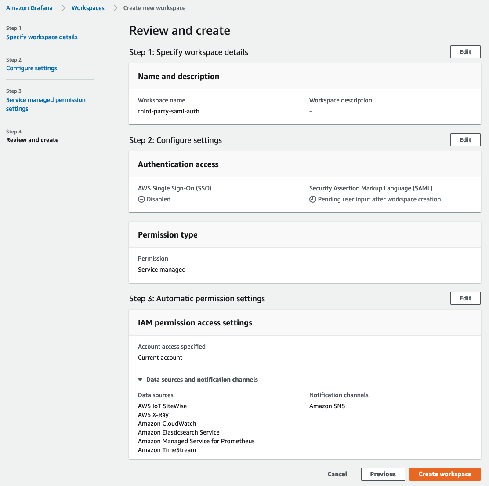Click the breadcrumb chevron after Amazon Grafana
The width and height of the screenshot is (489, 486).
(x=63, y=8)
